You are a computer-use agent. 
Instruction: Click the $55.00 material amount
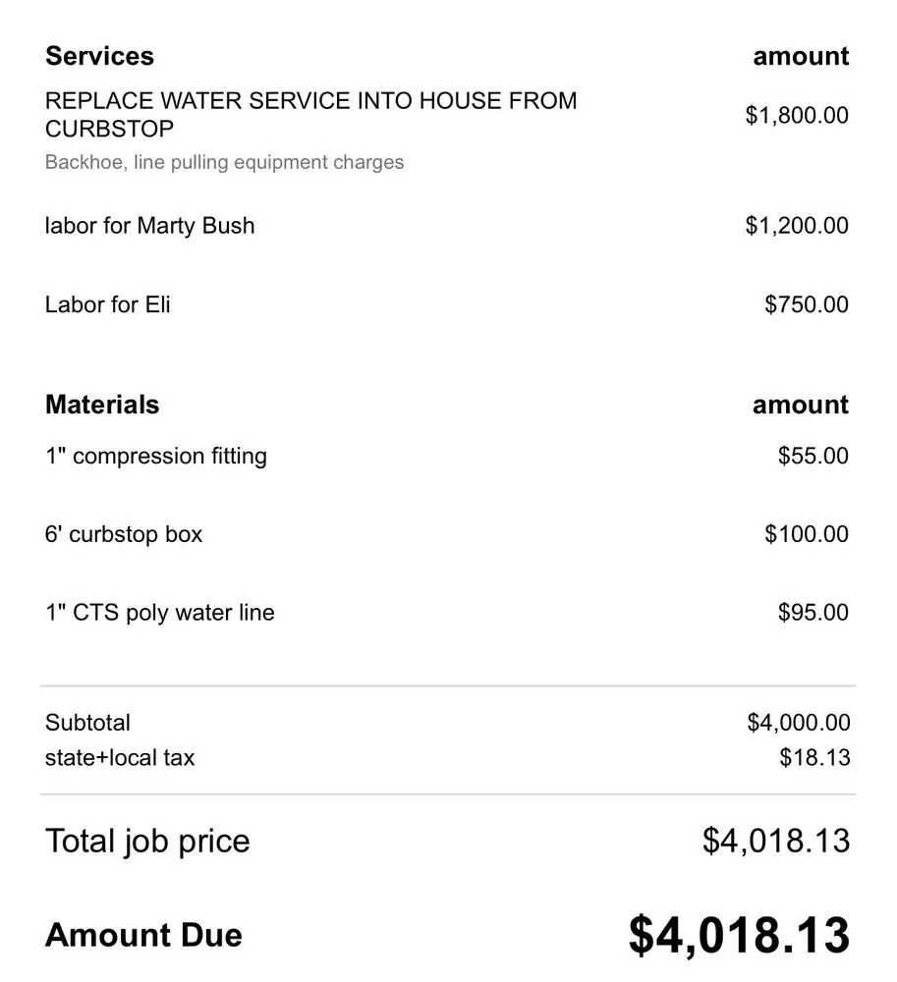813,456
